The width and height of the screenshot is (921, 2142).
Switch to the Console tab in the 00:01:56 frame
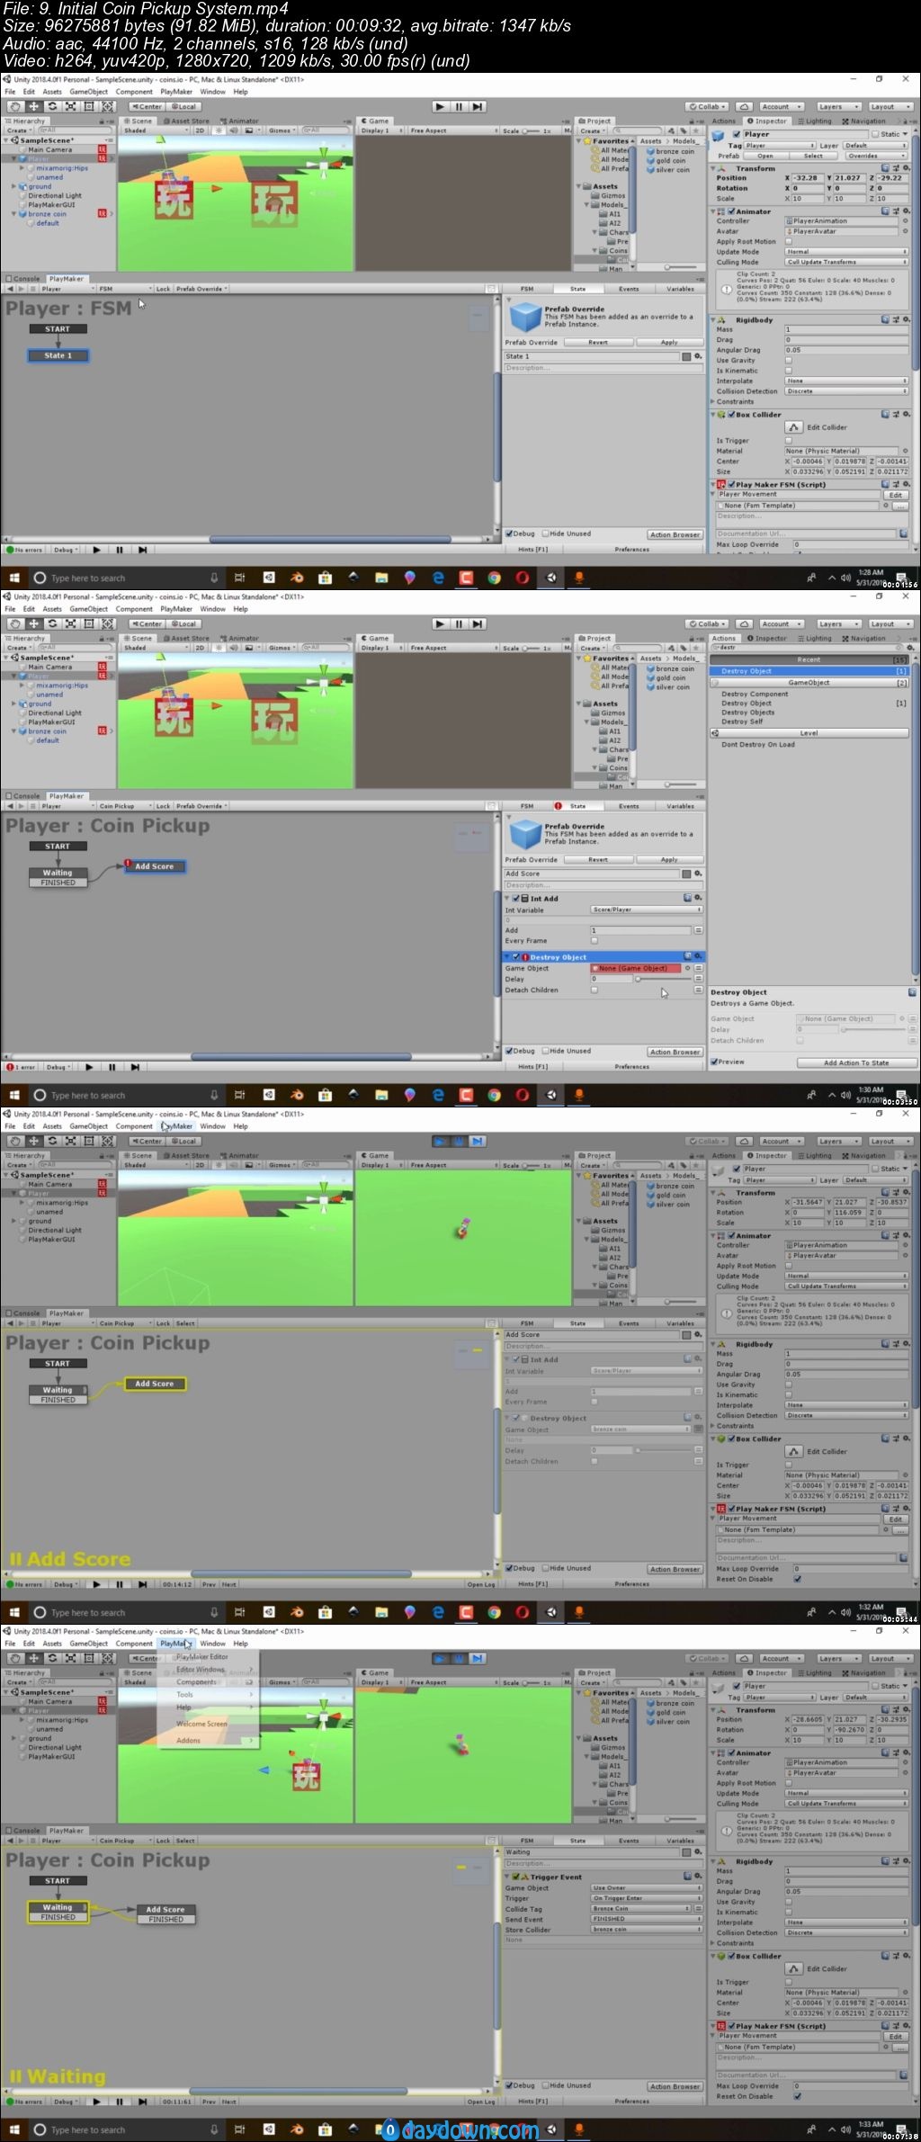(x=24, y=279)
